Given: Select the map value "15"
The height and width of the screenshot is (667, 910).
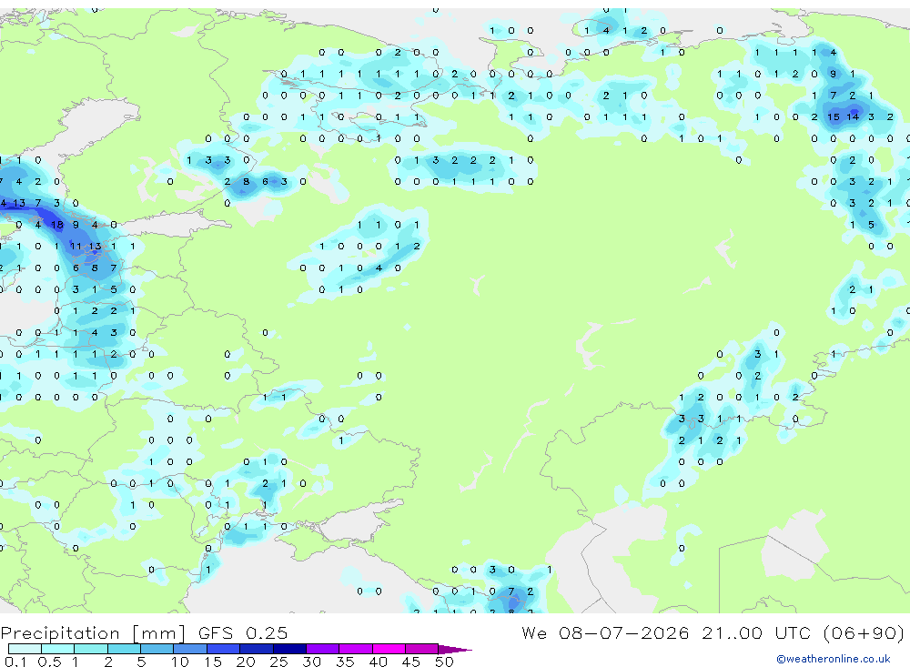Looking at the screenshot, I should click(834, 117).
